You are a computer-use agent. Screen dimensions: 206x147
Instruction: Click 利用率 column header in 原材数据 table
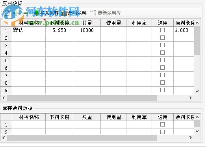pyautogui.click(x=139, y=23)
